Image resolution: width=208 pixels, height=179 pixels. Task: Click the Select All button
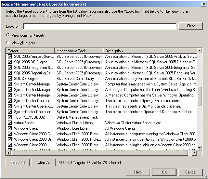tap(17, 162)
